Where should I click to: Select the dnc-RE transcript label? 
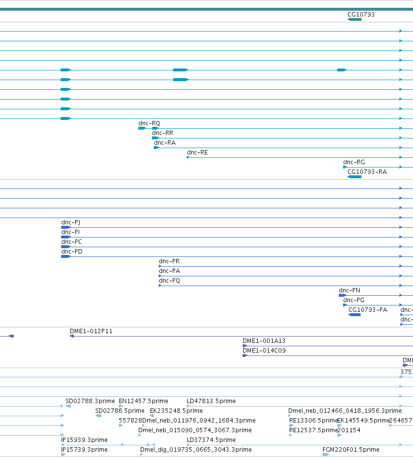(x=197, y=152)
